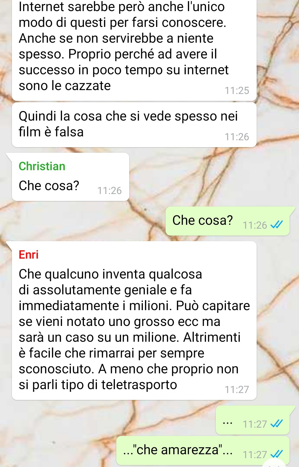This screenshot has height=467, width=299.
Task: Click the 11:26 time on green 'Che cosa?'
Action: click(255, 225)
